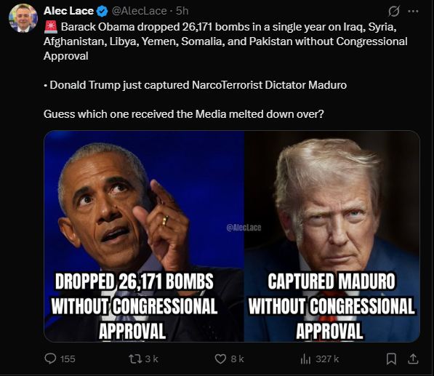Click the 3k reposts count
Screen dimensions: 434x376
pos(151,359)
